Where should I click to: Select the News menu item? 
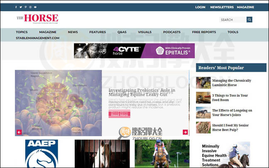73,32
